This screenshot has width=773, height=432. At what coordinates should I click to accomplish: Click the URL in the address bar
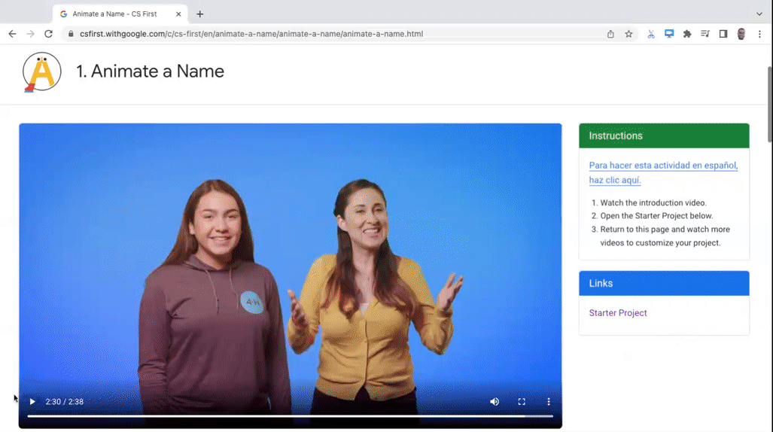(251, 34)
